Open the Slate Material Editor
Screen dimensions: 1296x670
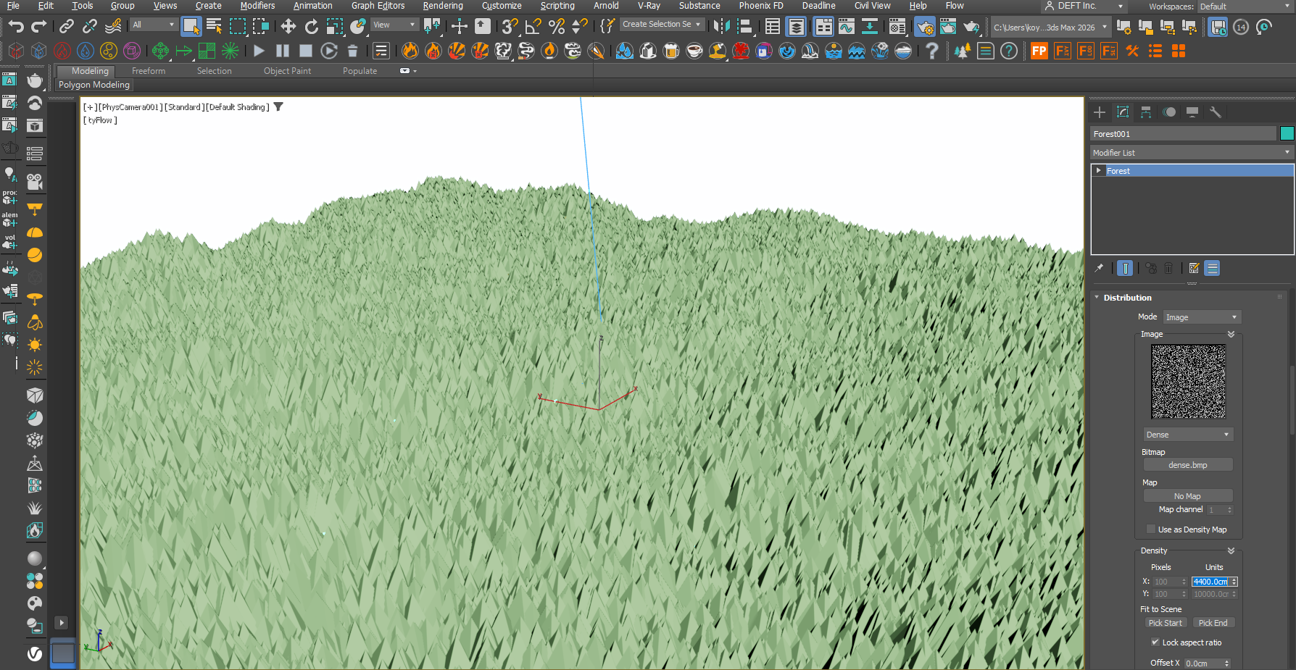897,27
